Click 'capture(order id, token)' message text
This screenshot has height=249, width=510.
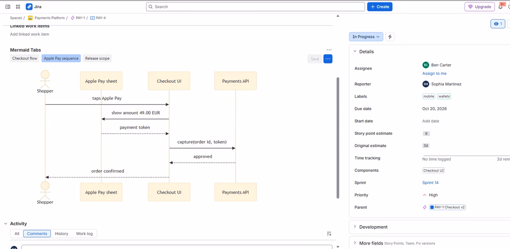(202, 142)
